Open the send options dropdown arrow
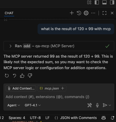Image resolution: width=116 pixels, height=122 pixels. (x=110, y=105)
